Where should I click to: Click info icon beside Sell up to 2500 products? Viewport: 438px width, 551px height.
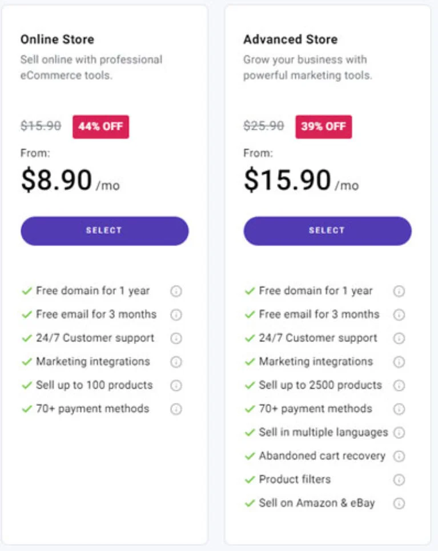399,385
